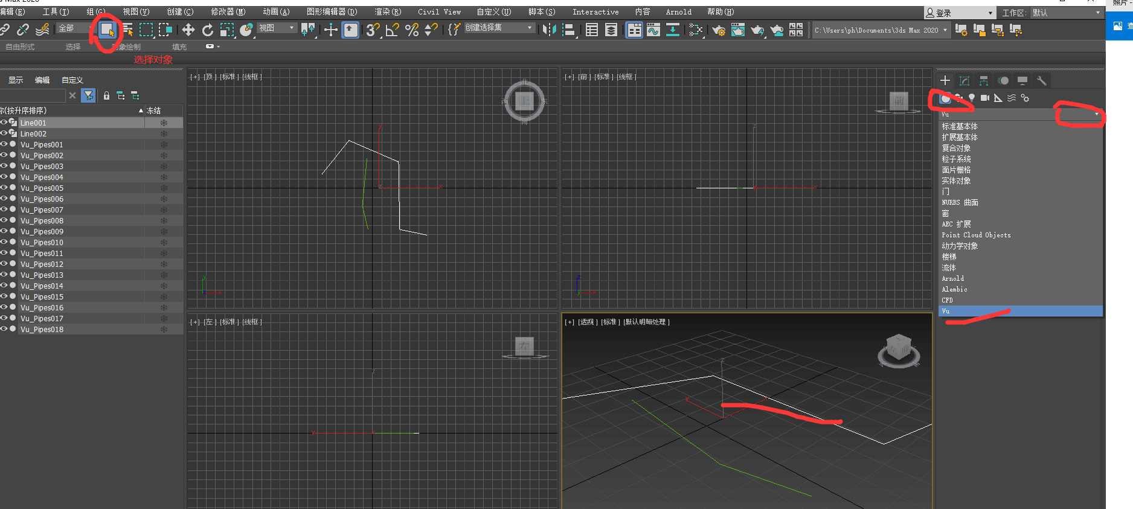1133x509 pixels.
Task: Activate the Select and Rotate tool
Action: coord(207,30)
